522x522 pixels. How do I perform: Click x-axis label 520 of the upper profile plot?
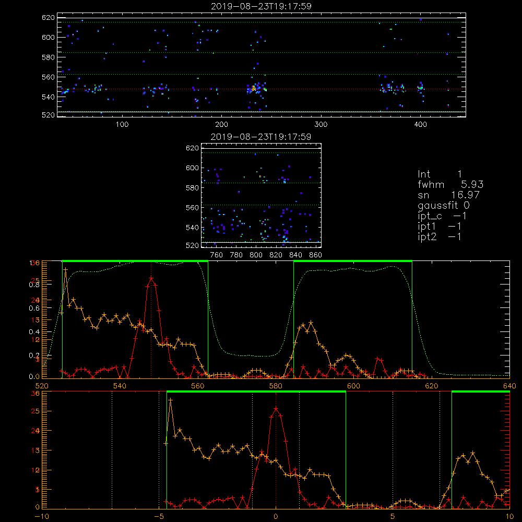(x=42, y=386)
